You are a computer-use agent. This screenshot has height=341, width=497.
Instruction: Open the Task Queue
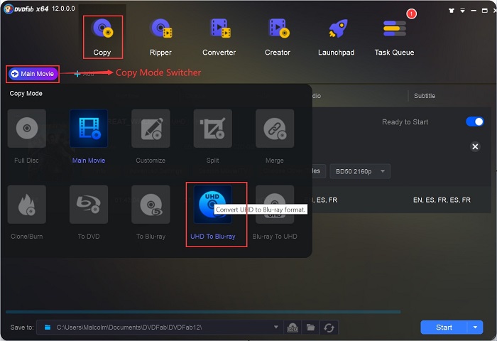(x=394, y=37)
